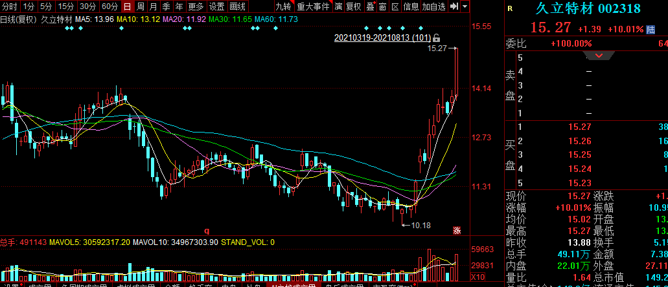The width and height of the screenshot is (668, 287).
Task: Toggle 加自选 to add to the watchlist
Action: [433, 6]
